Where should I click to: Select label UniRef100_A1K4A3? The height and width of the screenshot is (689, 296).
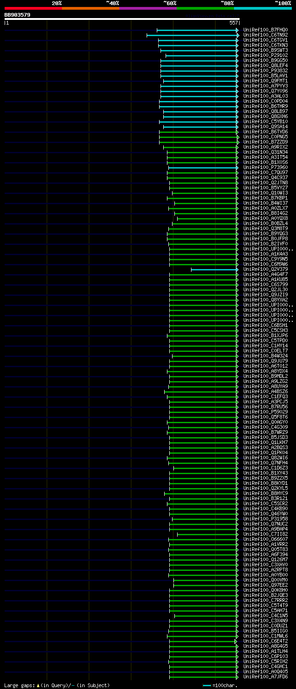point(265,254)
